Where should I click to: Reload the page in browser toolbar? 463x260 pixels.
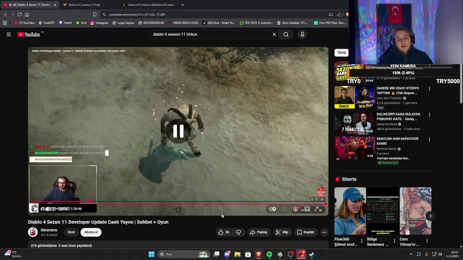[20, 14]
